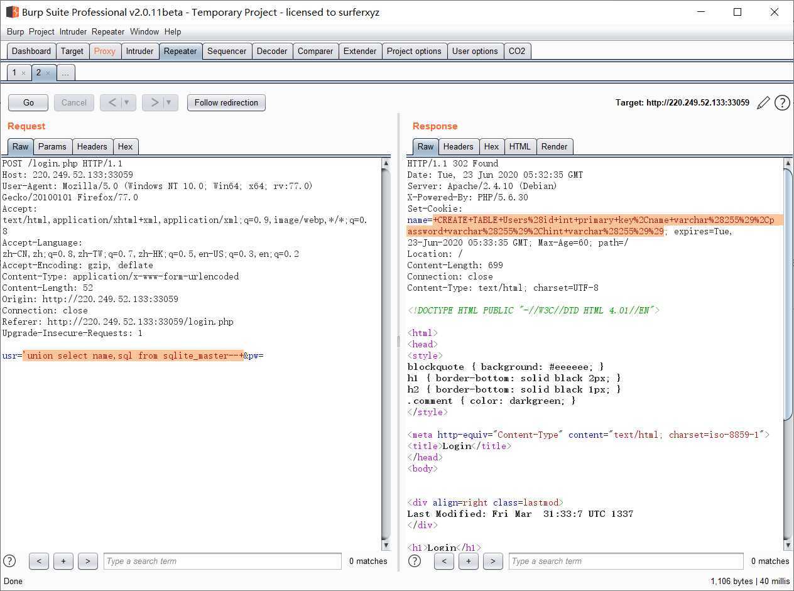Show Response HTML view
The image size is (794, 591).
[x=520, y=146]
